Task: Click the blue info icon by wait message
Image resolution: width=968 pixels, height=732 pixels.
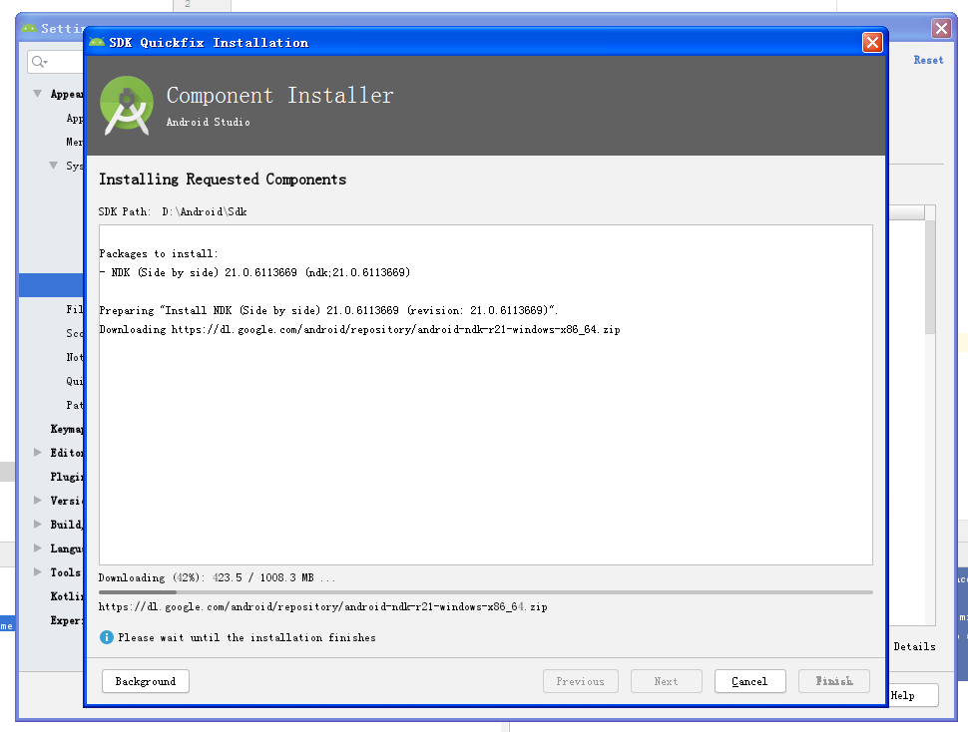Action: (106, 637)
